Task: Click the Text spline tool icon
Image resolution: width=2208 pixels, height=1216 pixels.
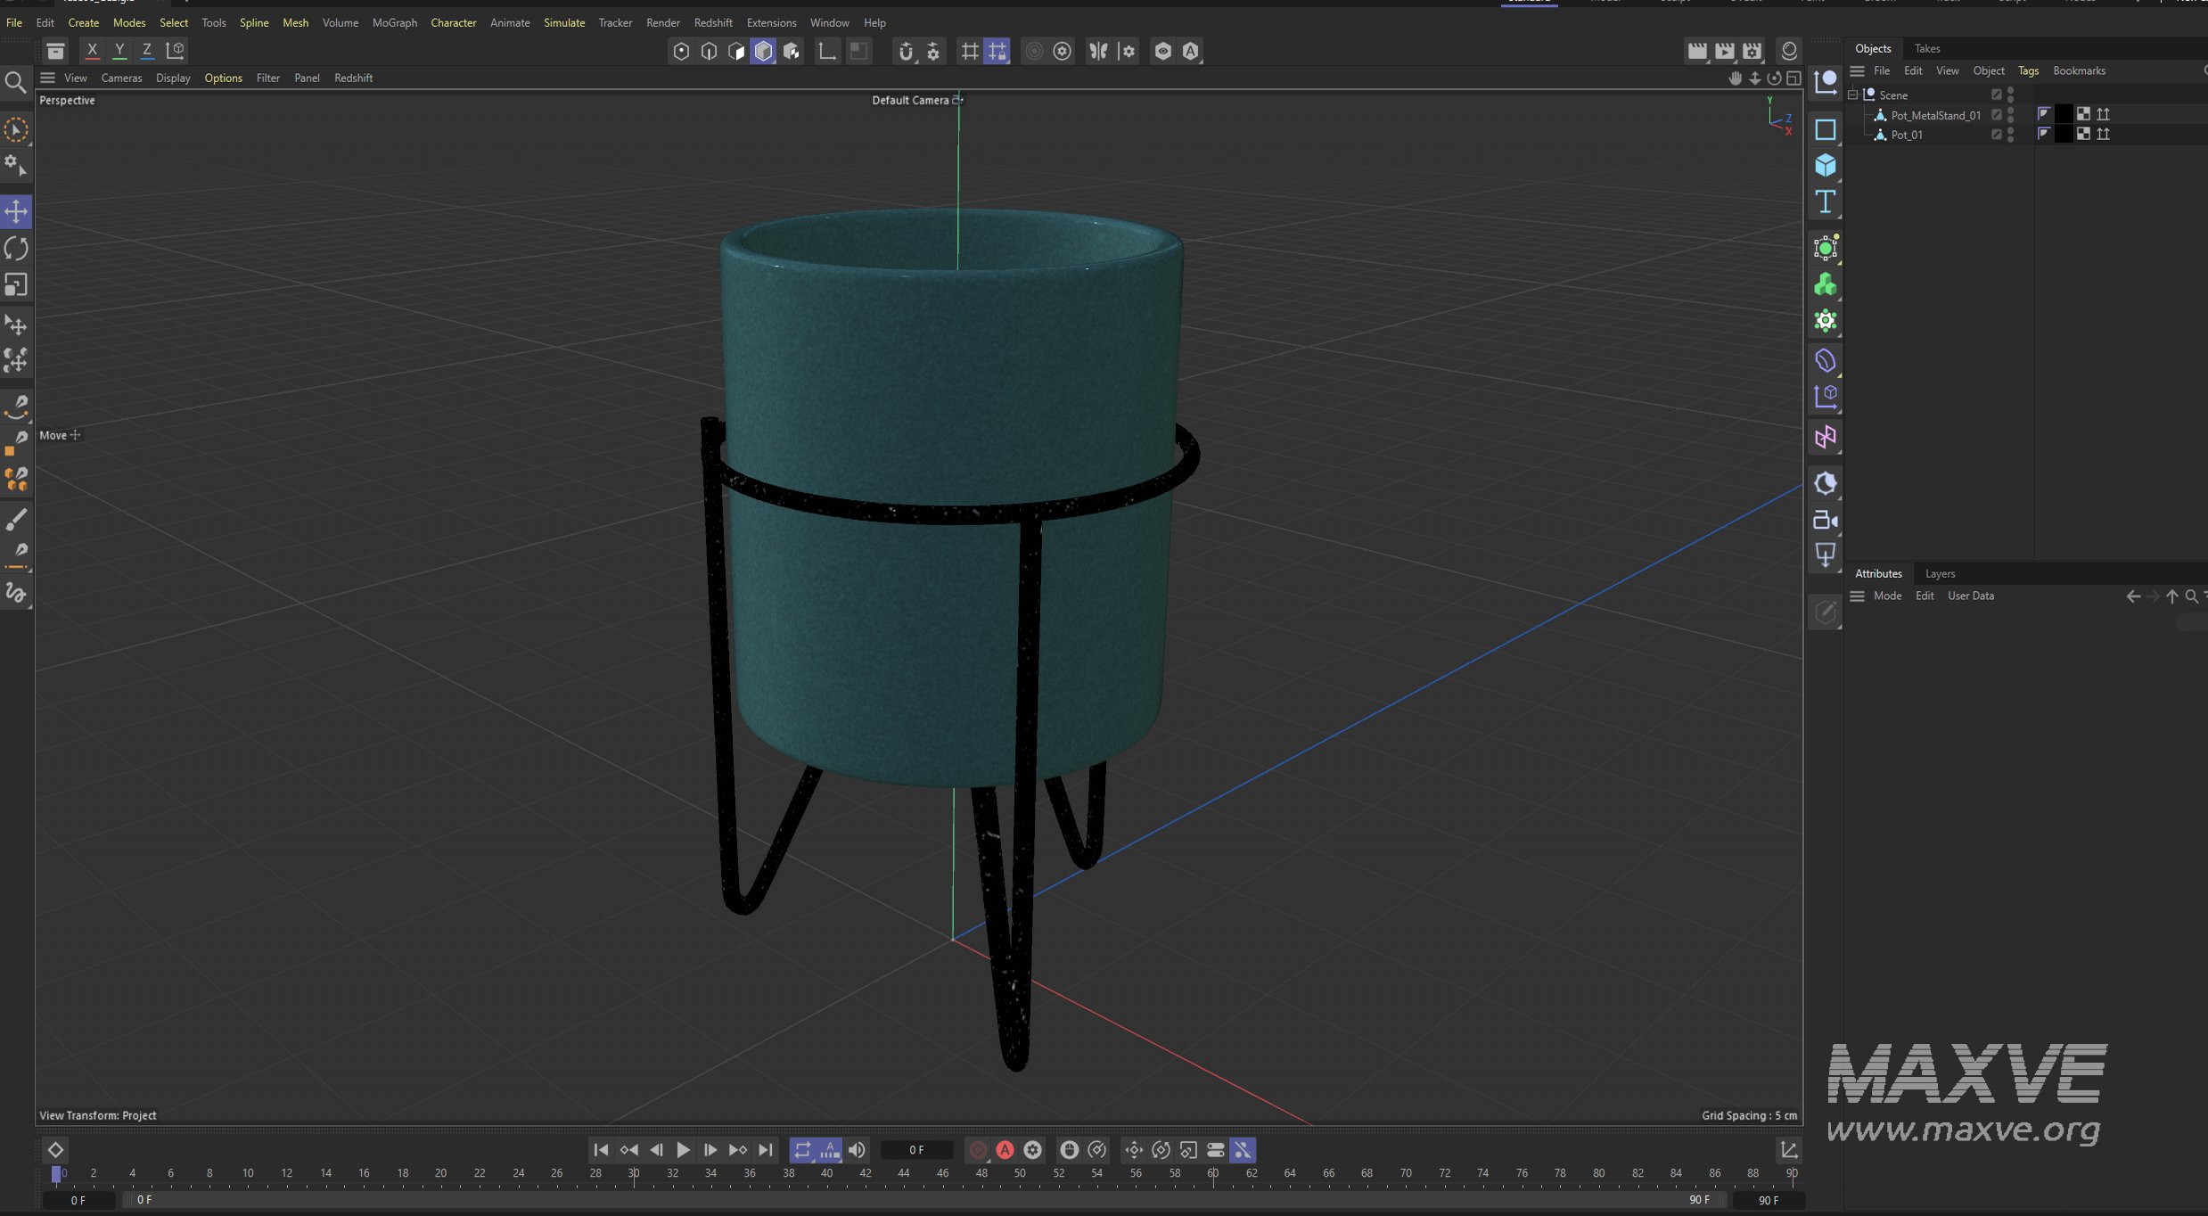Action: click(x=1825, y=201)
